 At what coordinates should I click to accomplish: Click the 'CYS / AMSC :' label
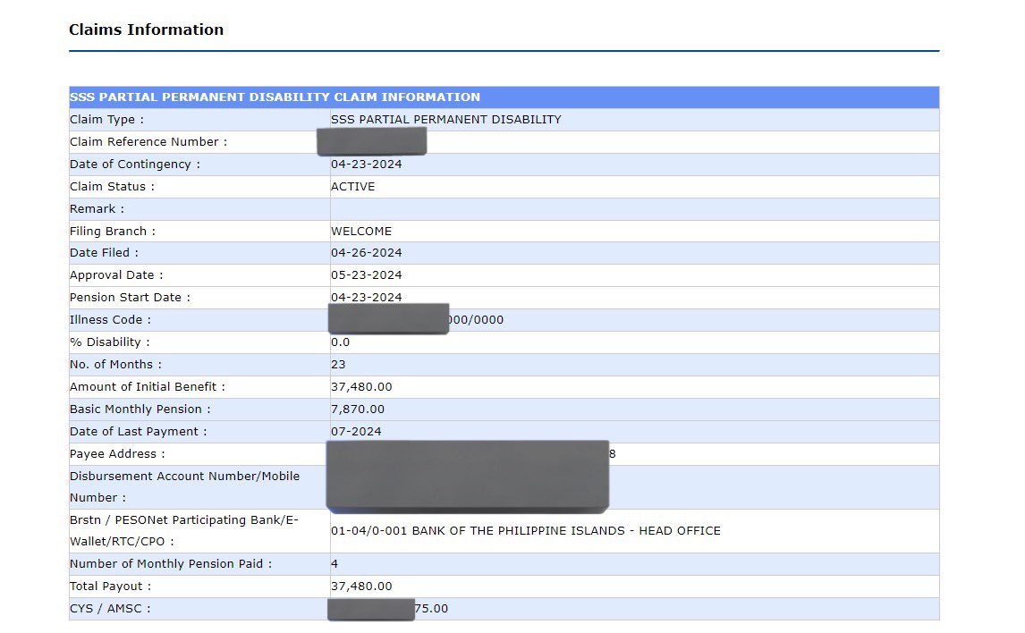[111, 608]
